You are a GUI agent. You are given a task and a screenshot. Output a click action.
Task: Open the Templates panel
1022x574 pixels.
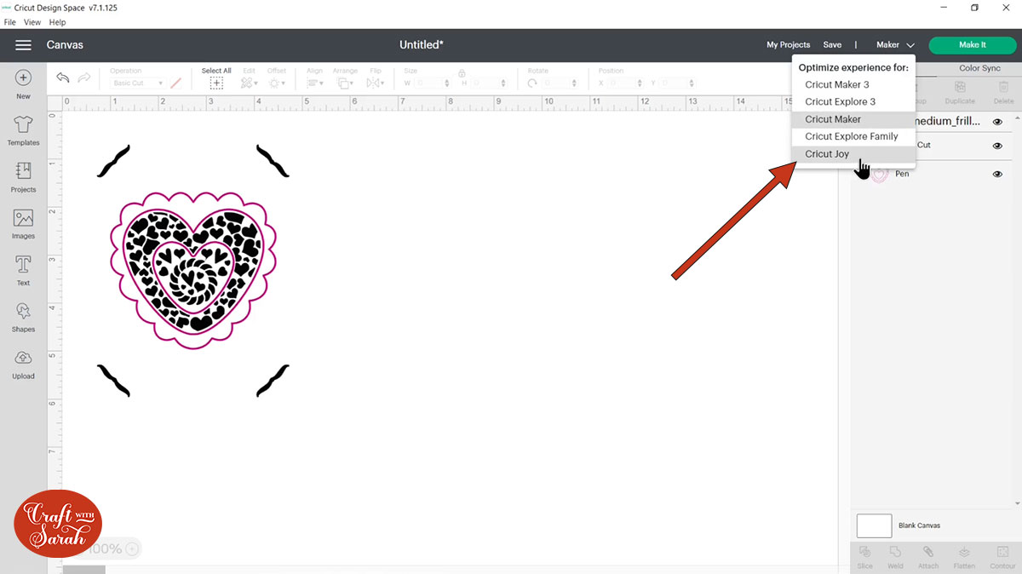click(x=23, y=130)
